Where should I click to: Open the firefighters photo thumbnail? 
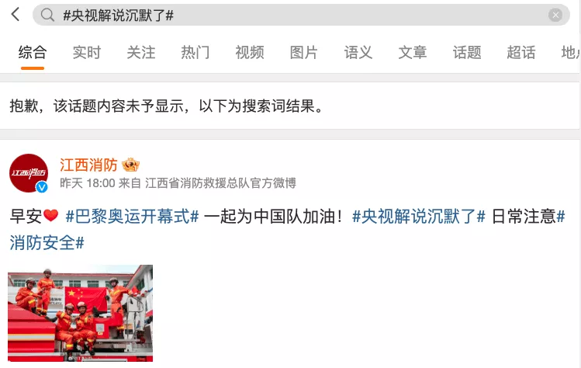click(81, 313)
